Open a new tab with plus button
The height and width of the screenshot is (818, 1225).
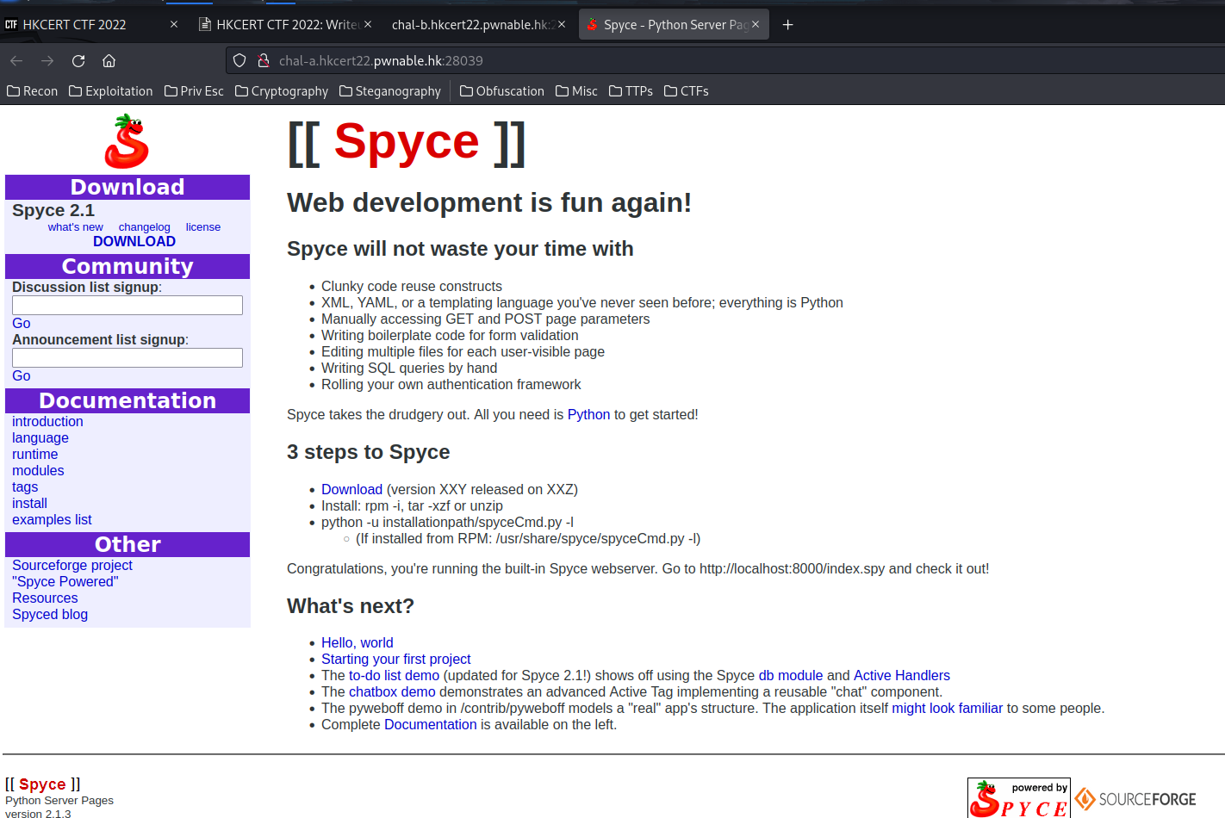click(787, 25)
